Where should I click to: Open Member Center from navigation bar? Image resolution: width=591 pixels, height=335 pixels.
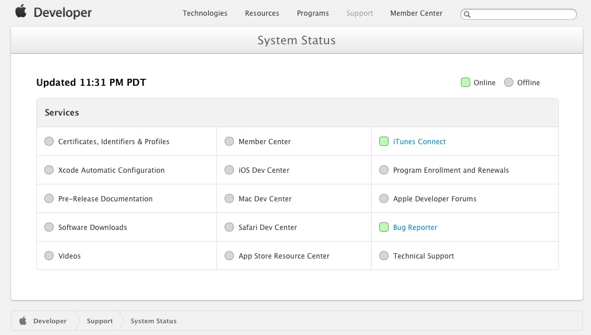416,13
